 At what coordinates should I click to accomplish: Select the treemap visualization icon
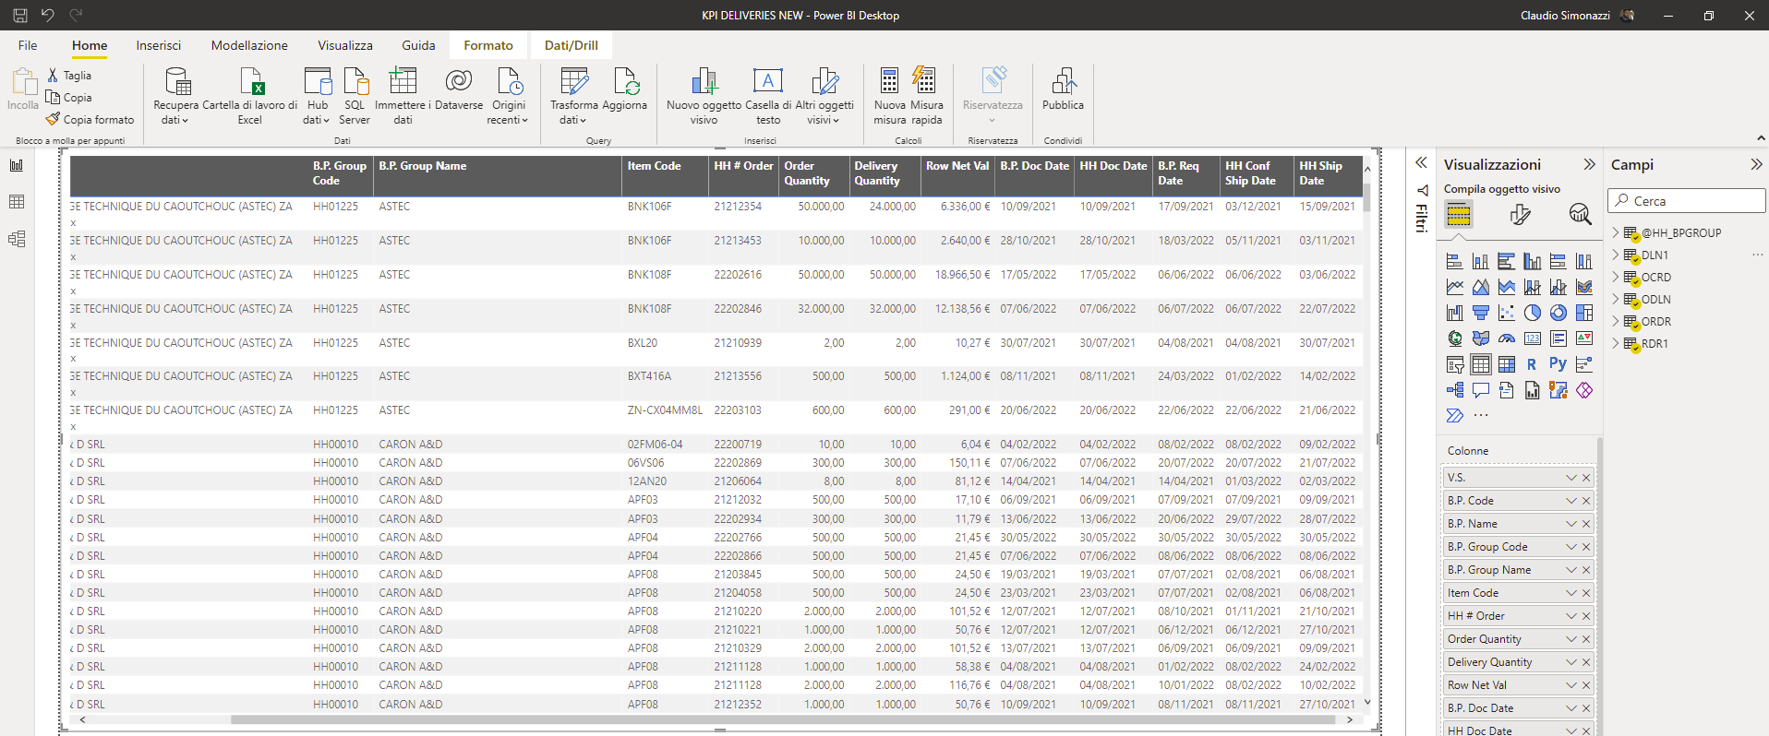pyautogui.click(x=1583, y=313)
